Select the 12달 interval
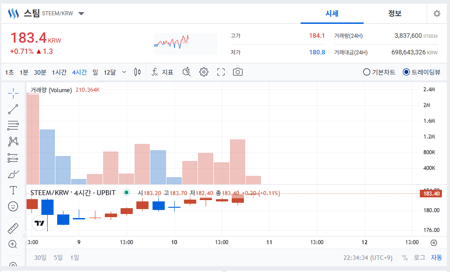The width and height of the screenshot is (450, 272). click(110, 72)
